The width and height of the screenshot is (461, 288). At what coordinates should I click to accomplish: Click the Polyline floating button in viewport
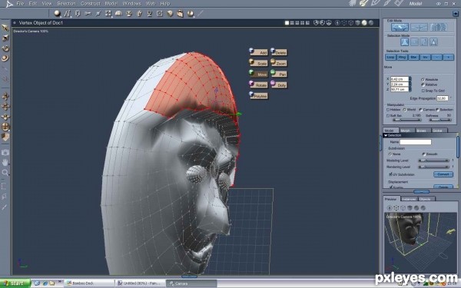258,96
